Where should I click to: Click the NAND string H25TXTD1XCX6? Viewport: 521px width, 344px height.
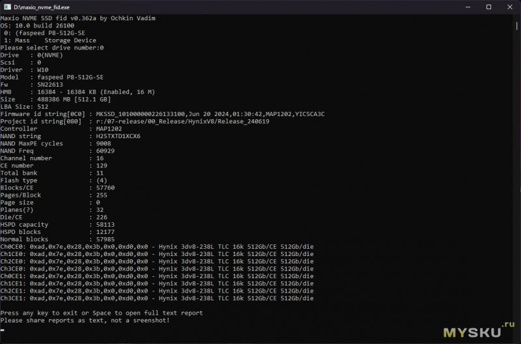click(118, 136)
